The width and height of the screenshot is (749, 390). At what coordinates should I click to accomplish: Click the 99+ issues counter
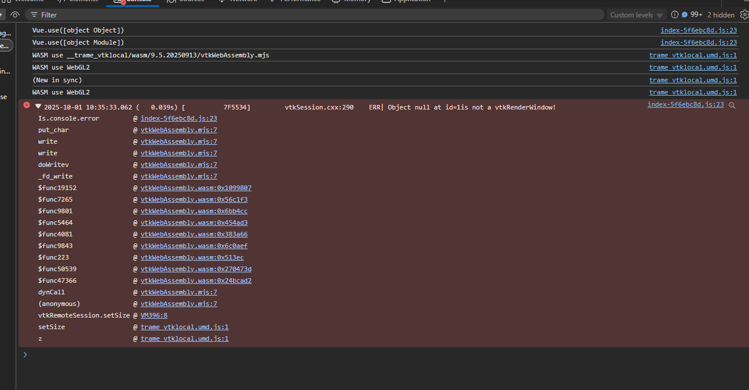[696, 14]
